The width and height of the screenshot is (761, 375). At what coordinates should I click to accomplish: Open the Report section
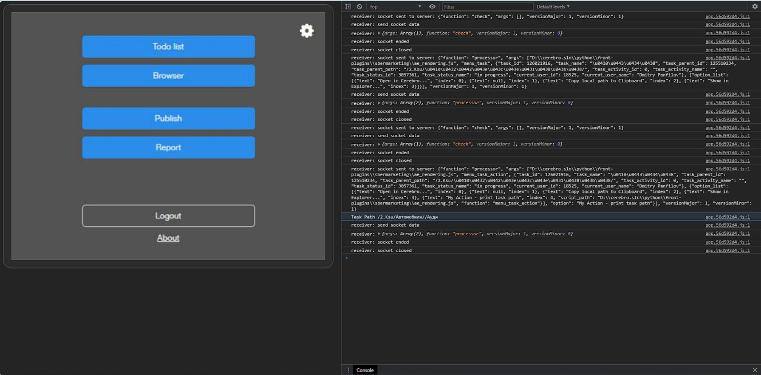168,148
